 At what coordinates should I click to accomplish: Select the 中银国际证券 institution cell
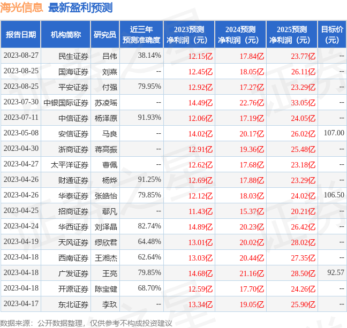coord(66,102)
